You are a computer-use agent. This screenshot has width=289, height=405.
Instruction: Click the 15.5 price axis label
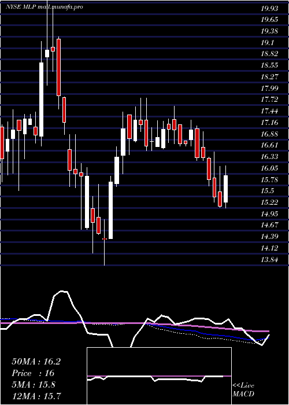pos(268,191)
